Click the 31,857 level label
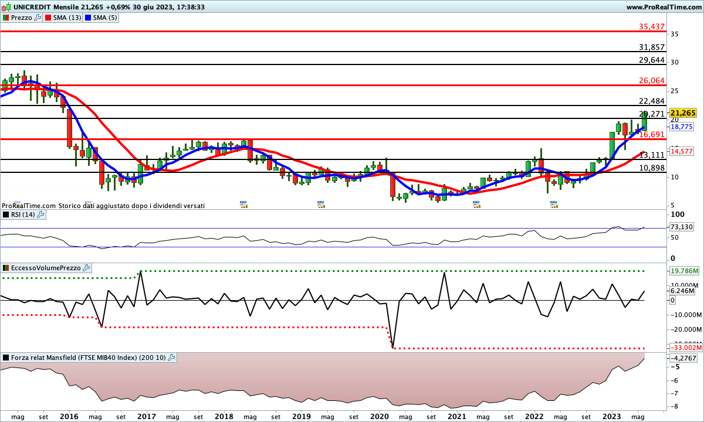This screenshot has height=422, width=704. (652, 47)
